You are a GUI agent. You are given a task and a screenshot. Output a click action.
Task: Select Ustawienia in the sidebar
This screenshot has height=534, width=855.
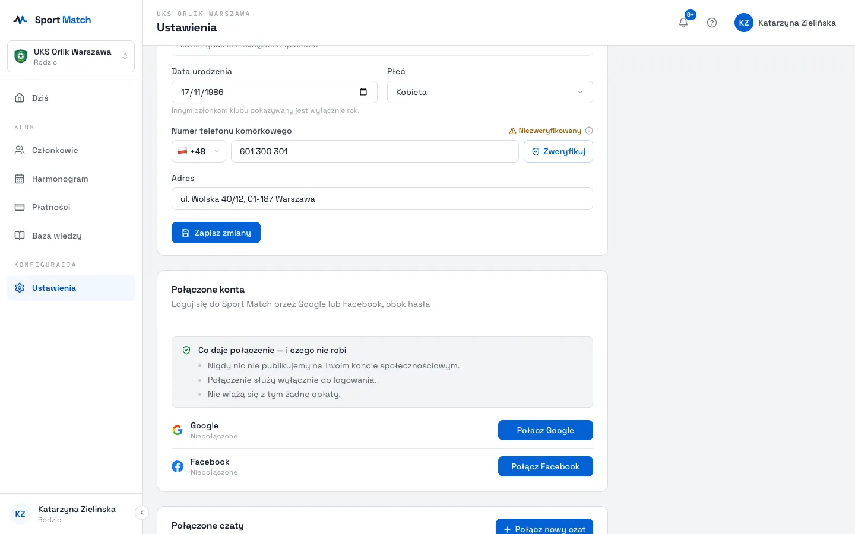[x=71, y=288]
